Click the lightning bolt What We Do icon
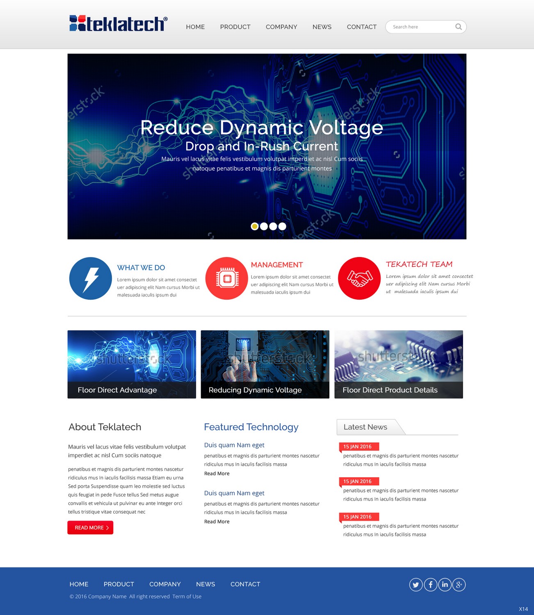 pyautogui.click(x=91, y=278)
